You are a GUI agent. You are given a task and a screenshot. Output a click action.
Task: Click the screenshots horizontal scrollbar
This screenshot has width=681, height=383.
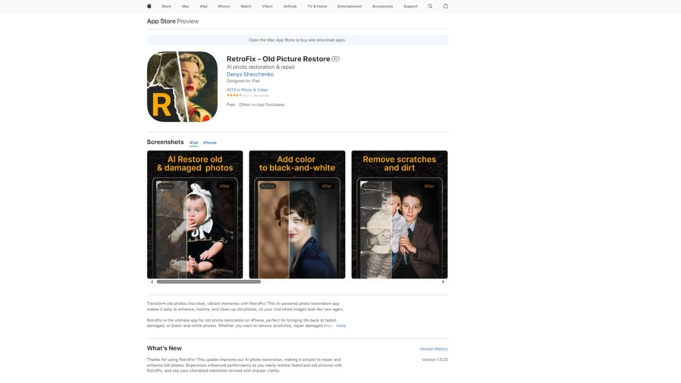tap(209, 282)
